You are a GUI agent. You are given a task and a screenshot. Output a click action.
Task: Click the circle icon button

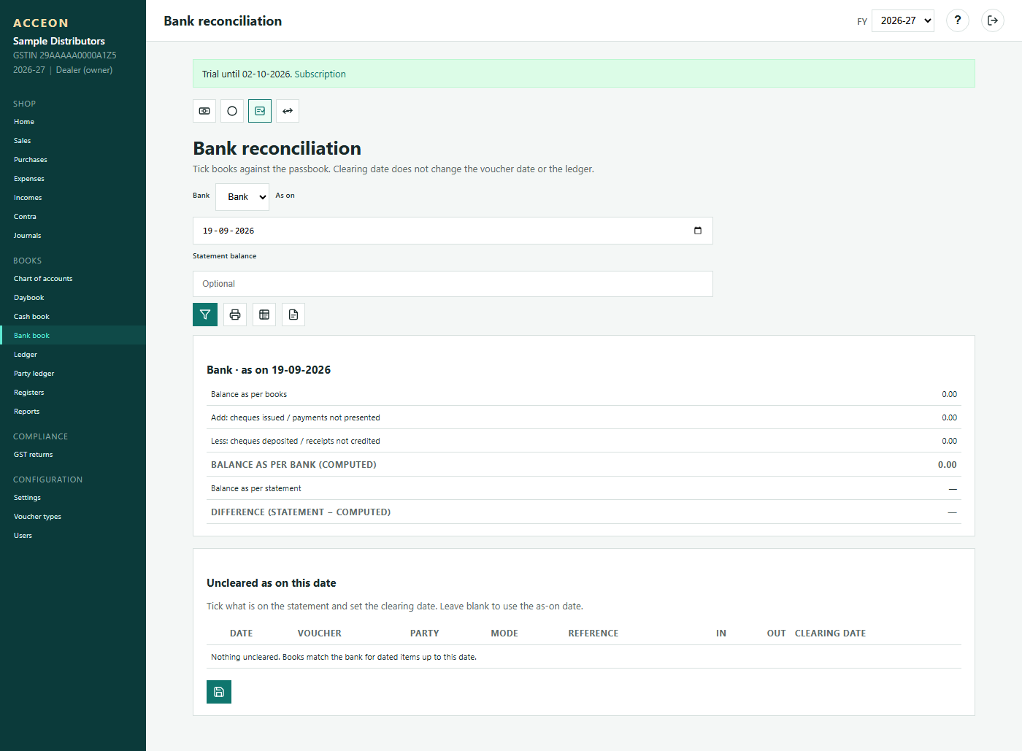tap(232, 111)
